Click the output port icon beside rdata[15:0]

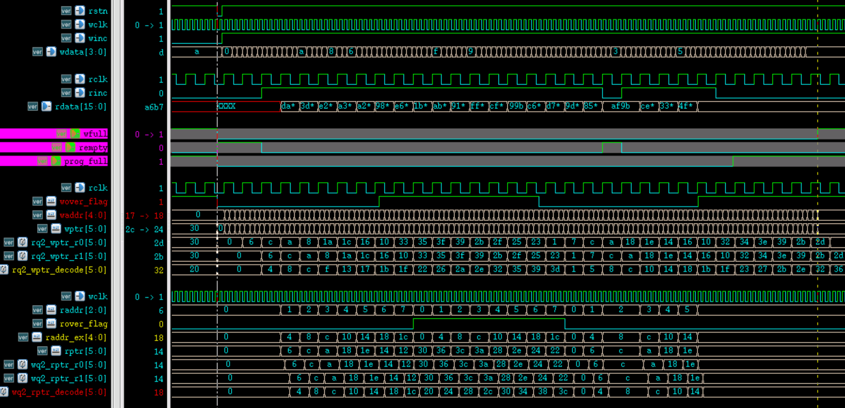coord(46,106)
